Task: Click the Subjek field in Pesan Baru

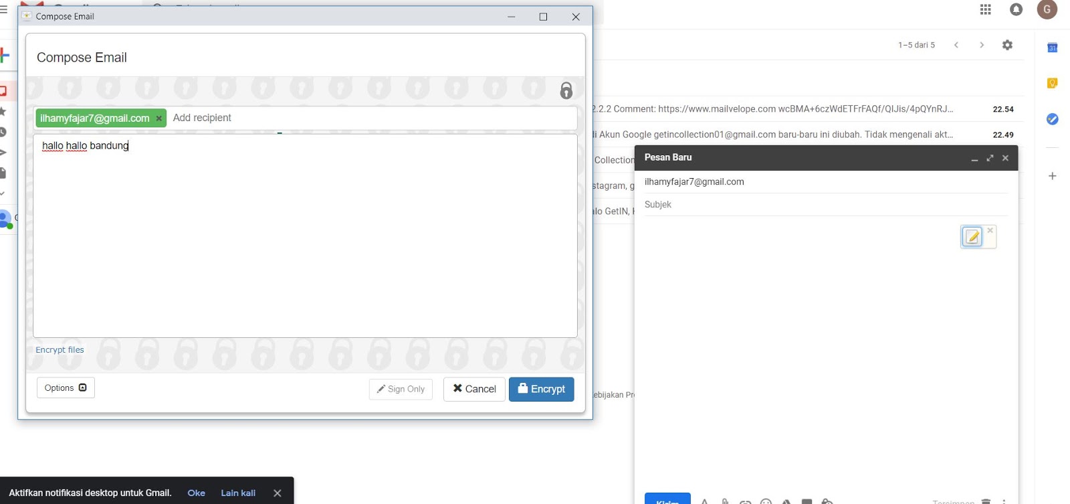Action: 826,204
